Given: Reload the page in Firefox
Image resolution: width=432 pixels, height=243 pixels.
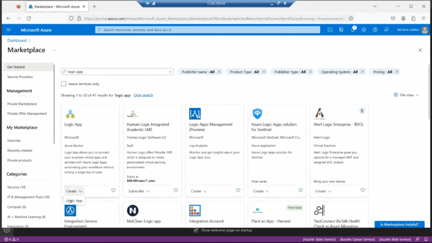Looking at the screenshot, I should click(x=29, y=19).
